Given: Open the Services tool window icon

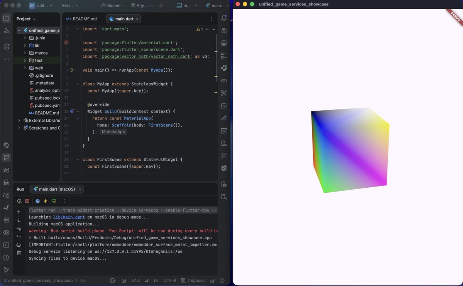Looking at the screenshot, I should point(6,232).
